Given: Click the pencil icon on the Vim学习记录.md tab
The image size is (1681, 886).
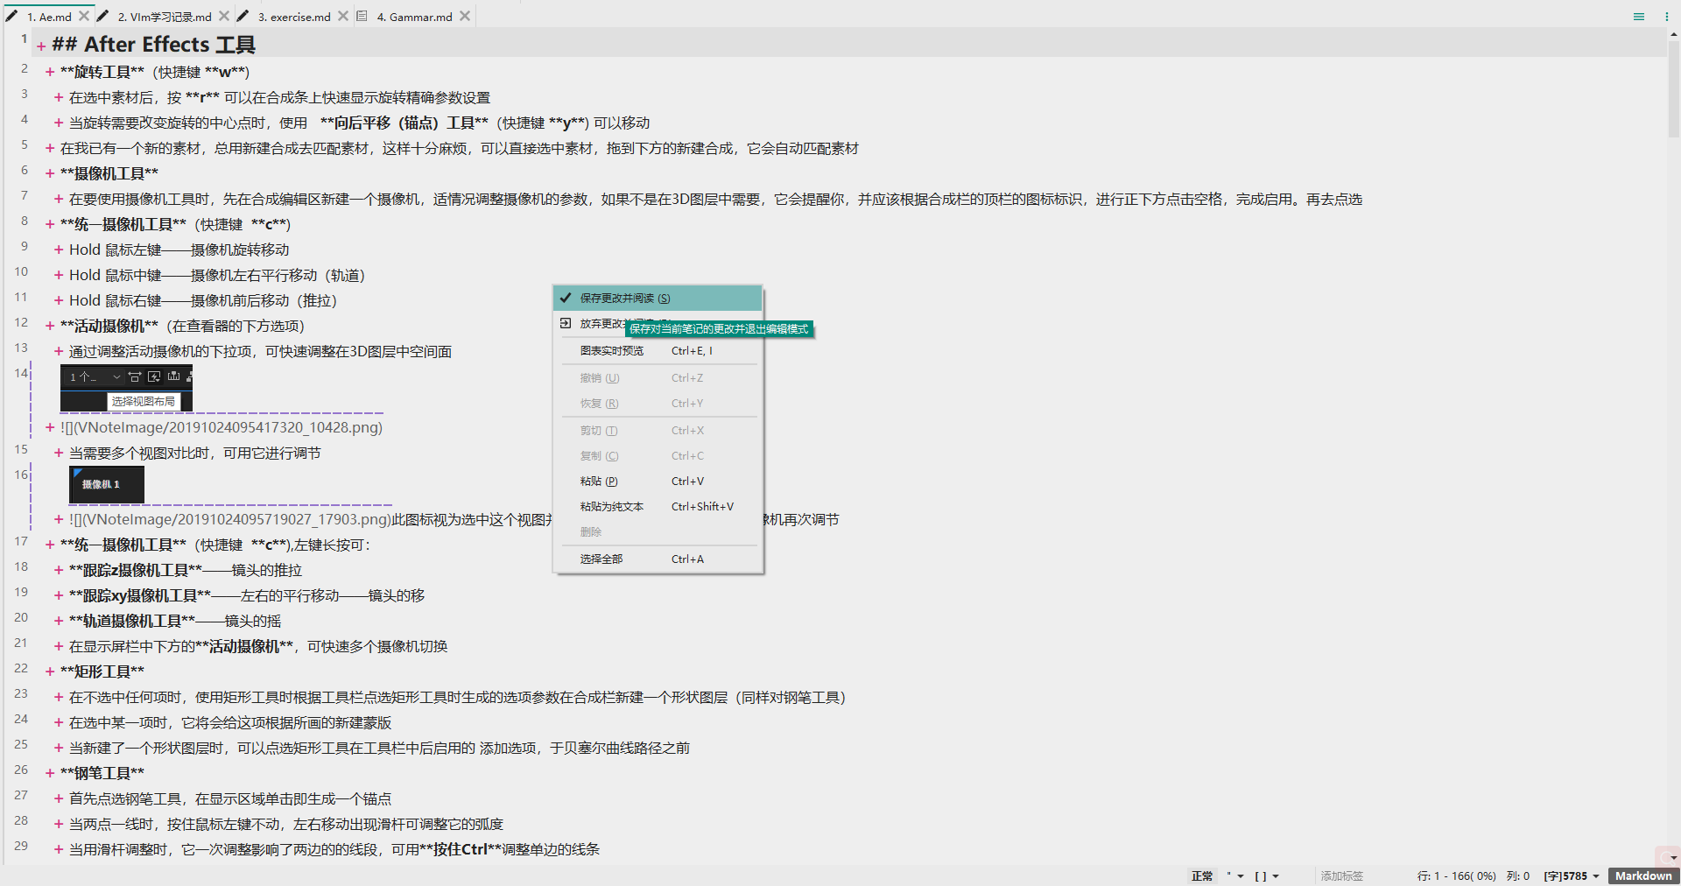Looking at the screenshot, I should 102,16.
